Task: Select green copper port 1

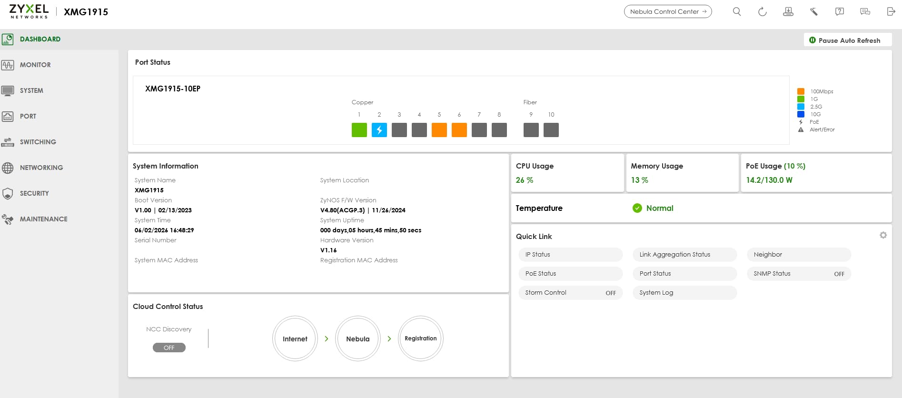Action: point(359,130)
